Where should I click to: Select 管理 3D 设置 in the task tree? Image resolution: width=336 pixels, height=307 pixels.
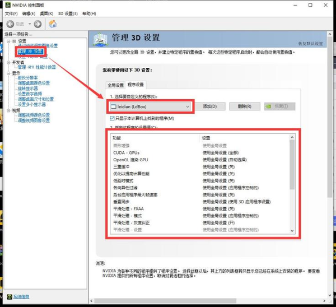[30, 52]
